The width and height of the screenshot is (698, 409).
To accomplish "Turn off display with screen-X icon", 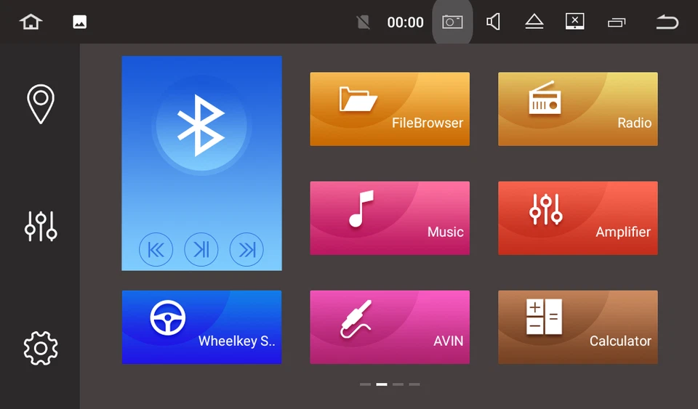I will coord(574,21).
